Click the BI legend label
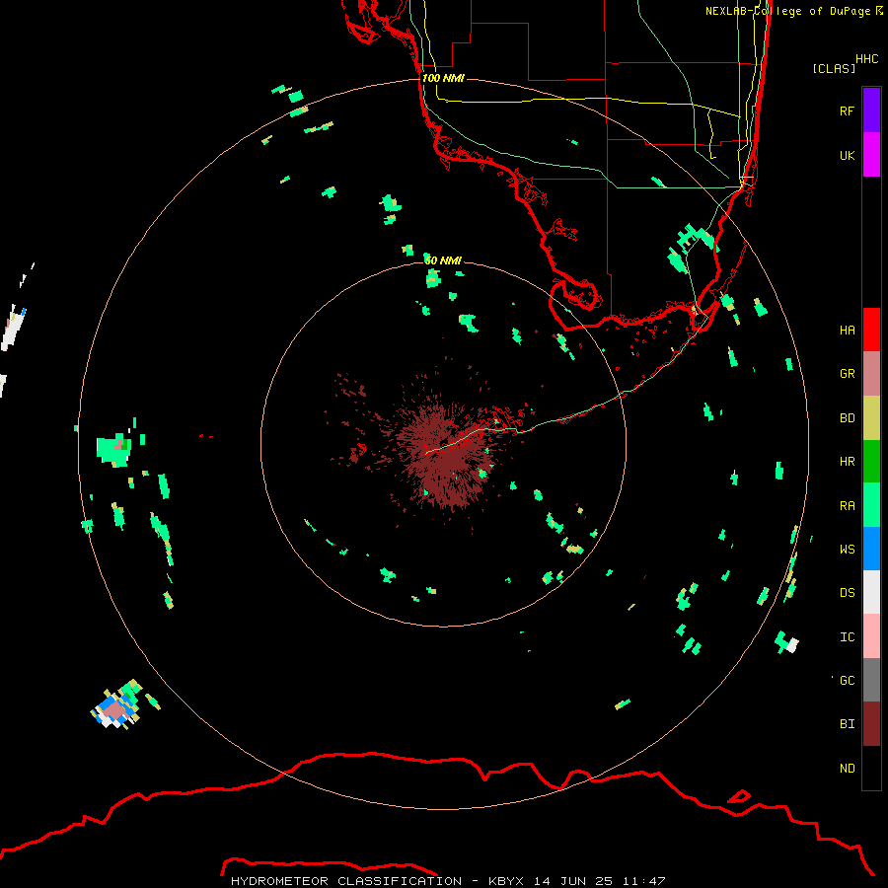 pyautogui.click(x=847, y=724)
